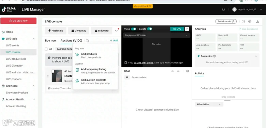Click the refresh icon next to Auctions
This screenshot has width=267, height=128.
[88, 41]
